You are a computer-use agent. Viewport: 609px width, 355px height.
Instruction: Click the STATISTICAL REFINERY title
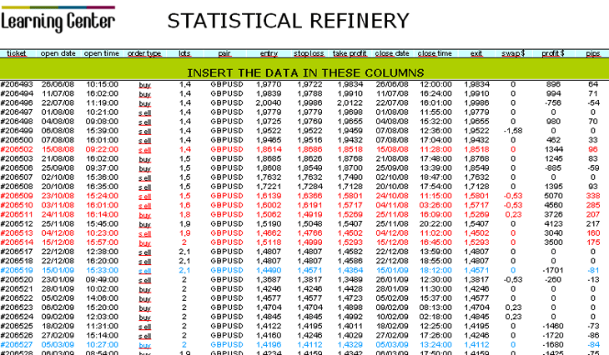click(288, 20)
